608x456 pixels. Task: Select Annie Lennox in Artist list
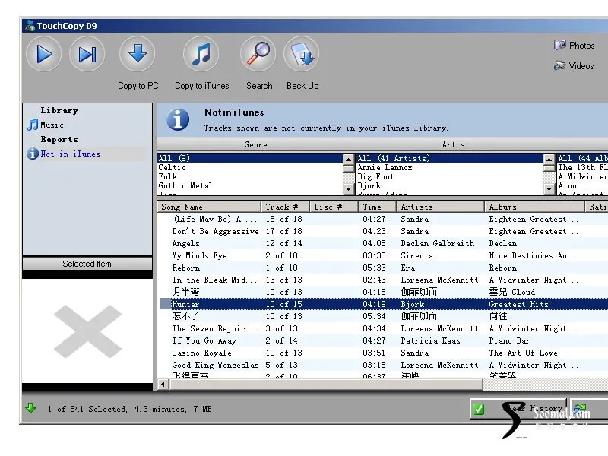click(x=385, y=167)
